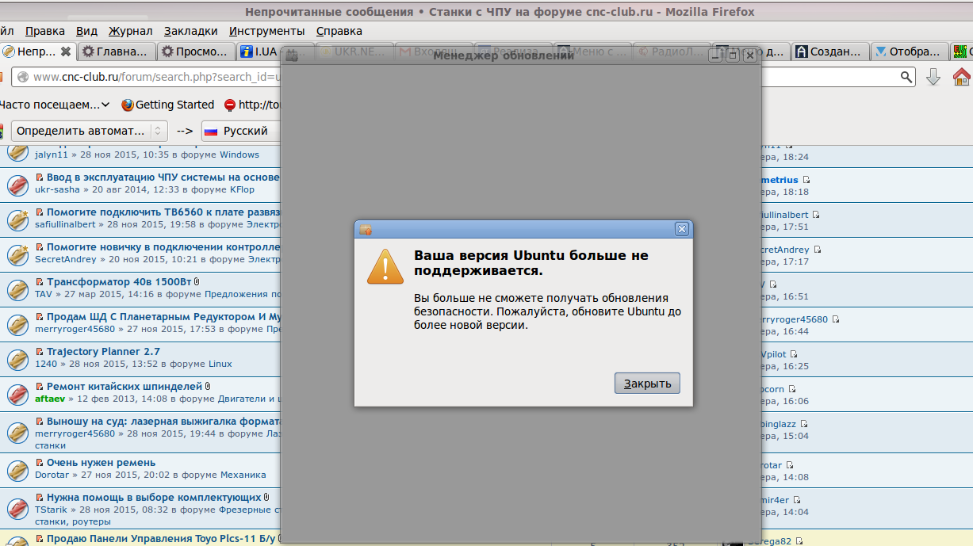973x546 pixels.
Task: Click the Firefox Home icon
Action: click(962, 77)
